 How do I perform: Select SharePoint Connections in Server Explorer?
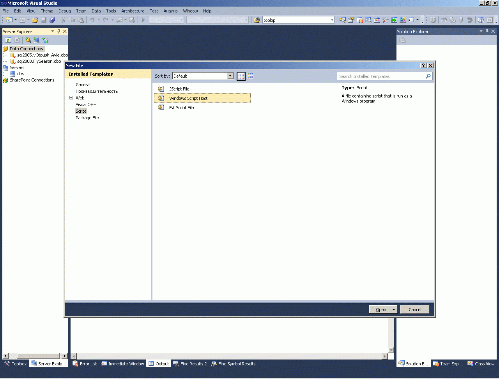[32, 80]
